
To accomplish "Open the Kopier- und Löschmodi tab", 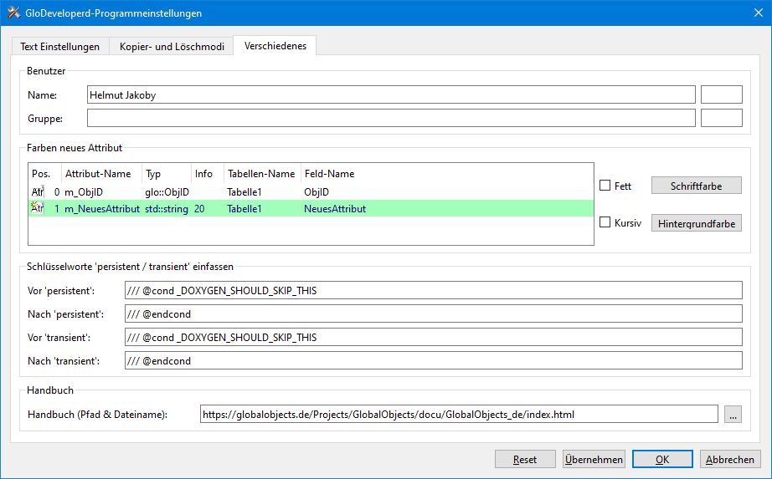I will click(172, 46).
